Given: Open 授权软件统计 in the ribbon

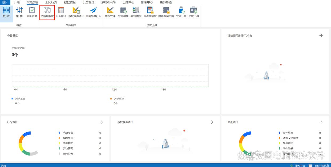Looking at the screenshot, I should (x=76, y=12).
